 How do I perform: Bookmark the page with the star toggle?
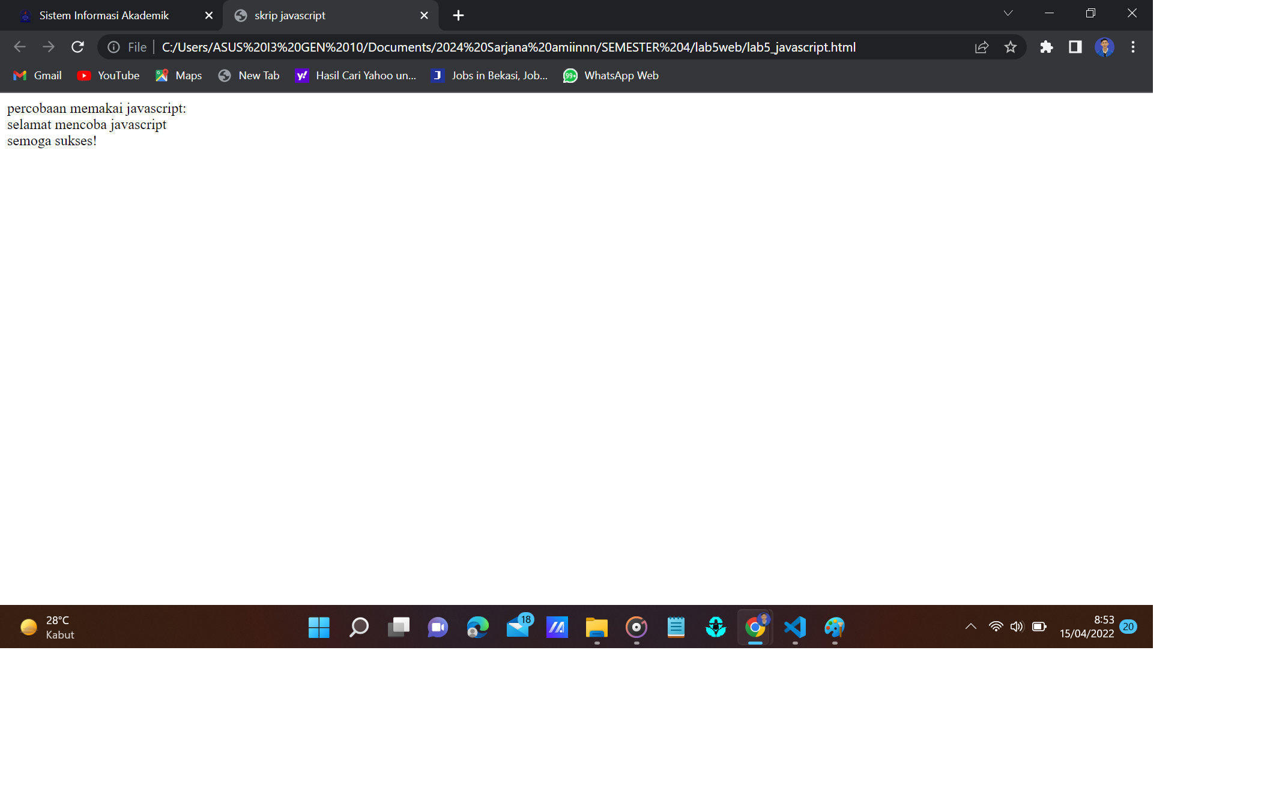1011,47
